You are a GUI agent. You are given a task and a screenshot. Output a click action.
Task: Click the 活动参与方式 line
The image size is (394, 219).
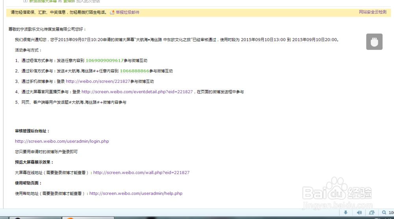click(28, 50)
